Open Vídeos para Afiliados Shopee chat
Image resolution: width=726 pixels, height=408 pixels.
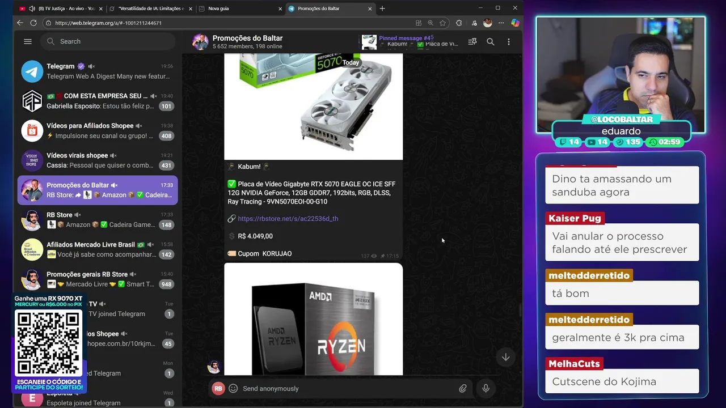click(x=98, y=131)
